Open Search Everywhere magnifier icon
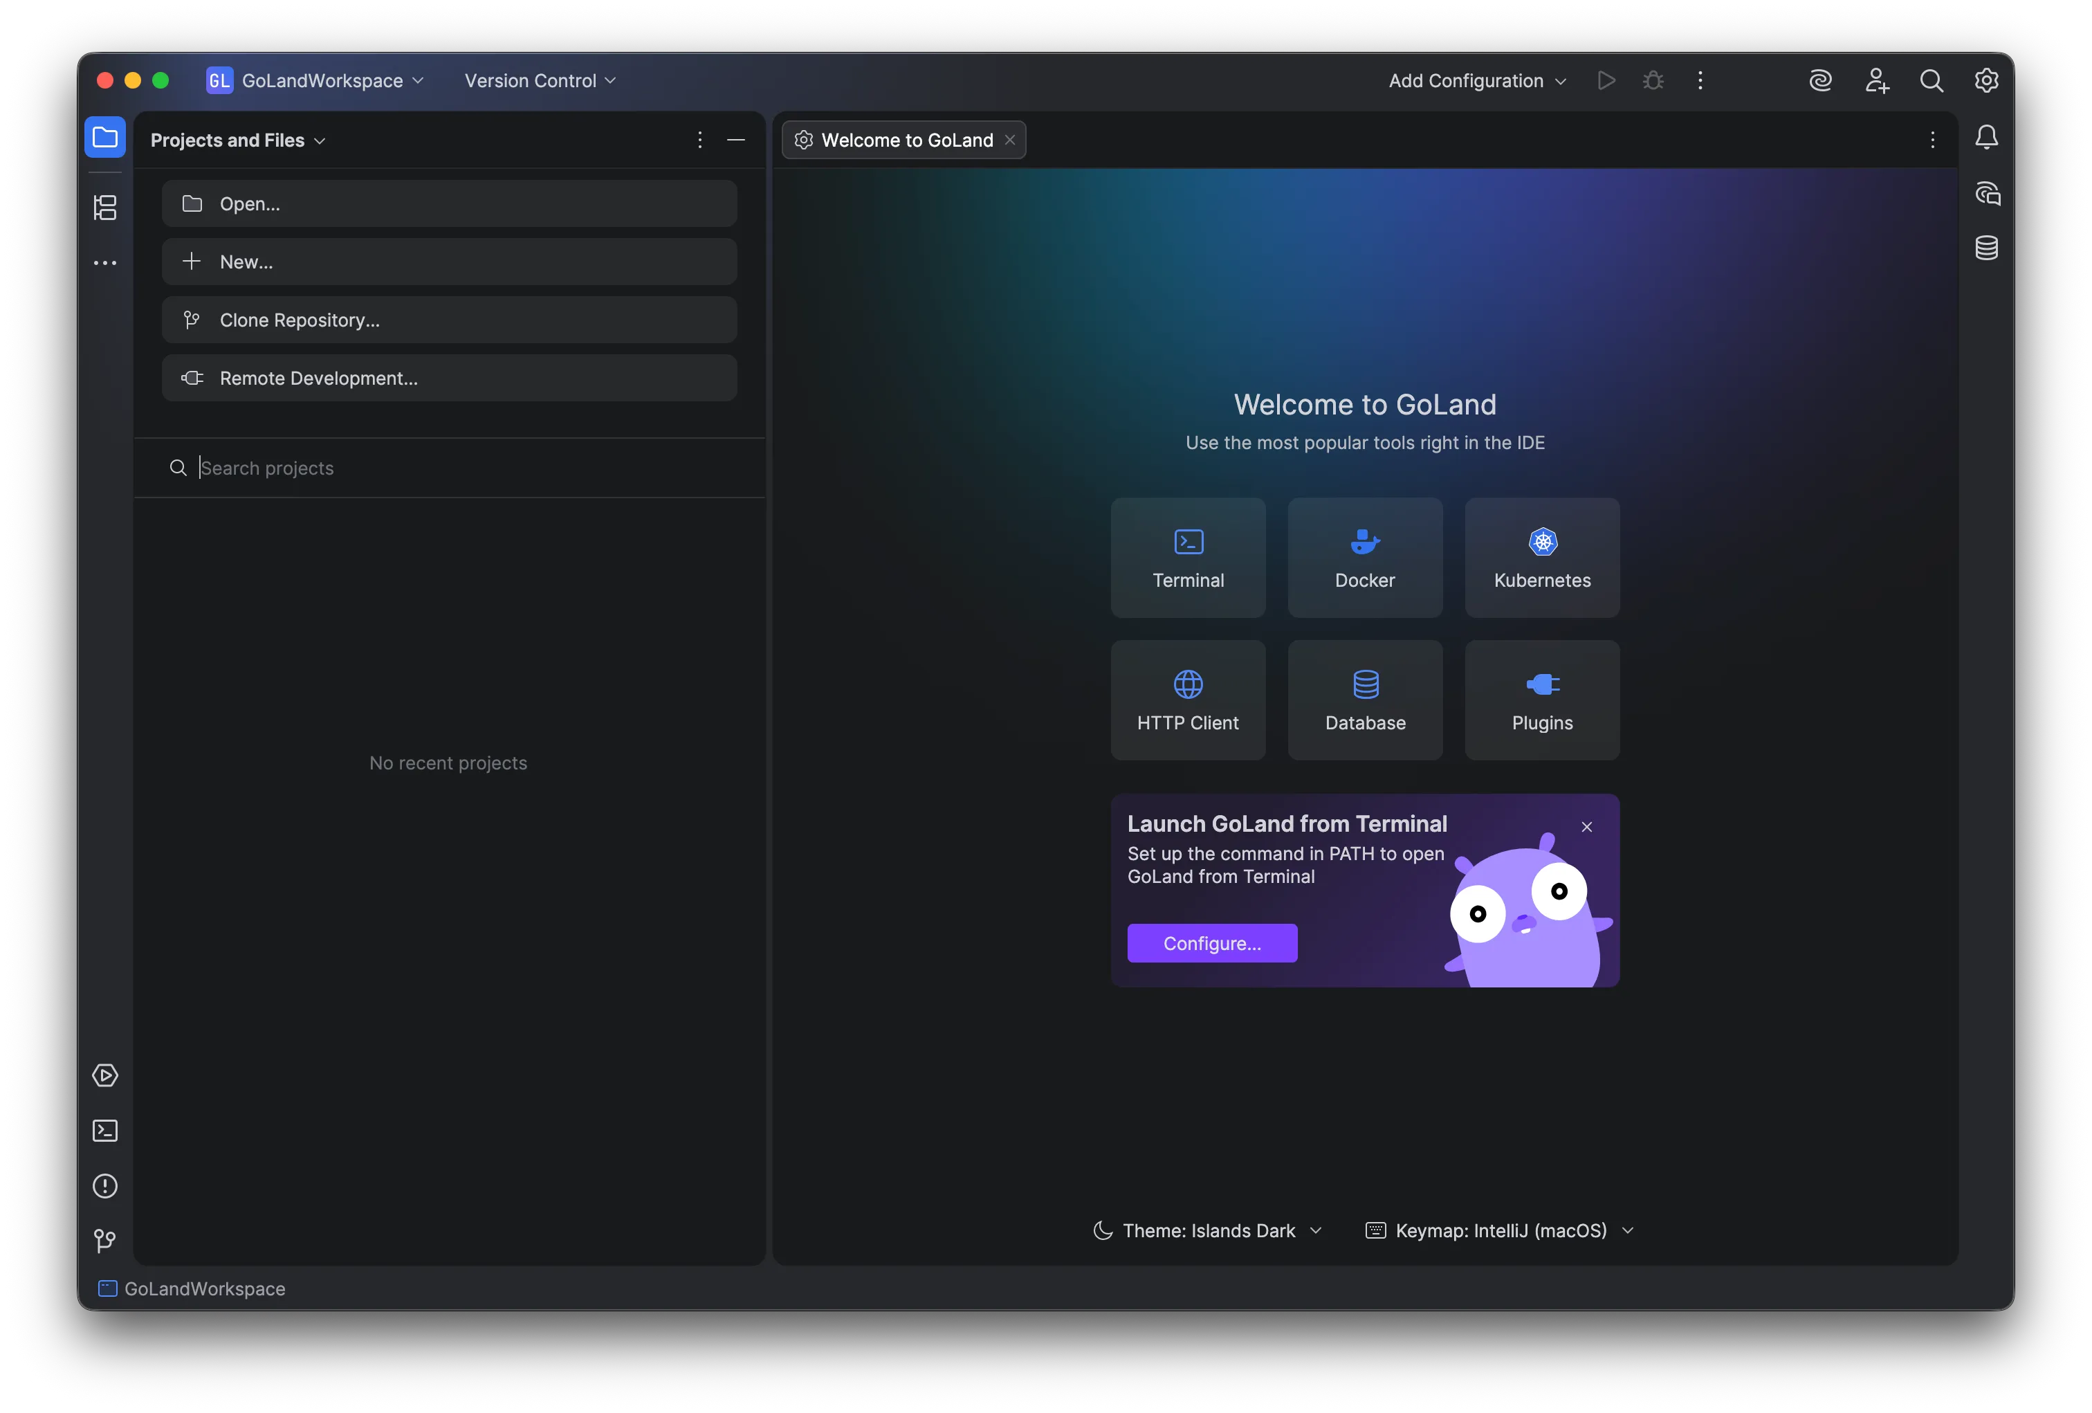 pos(1931,81)
